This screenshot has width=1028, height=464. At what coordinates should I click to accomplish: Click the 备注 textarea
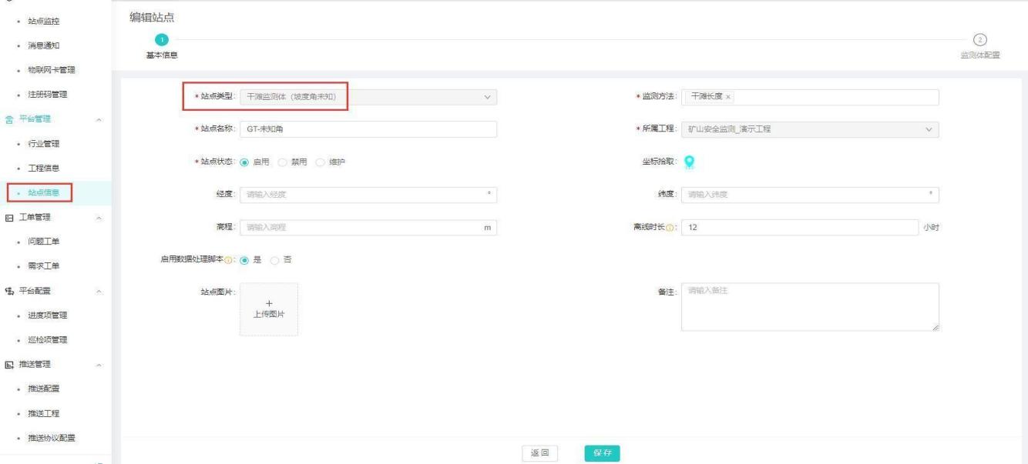(x=809, y=307)
